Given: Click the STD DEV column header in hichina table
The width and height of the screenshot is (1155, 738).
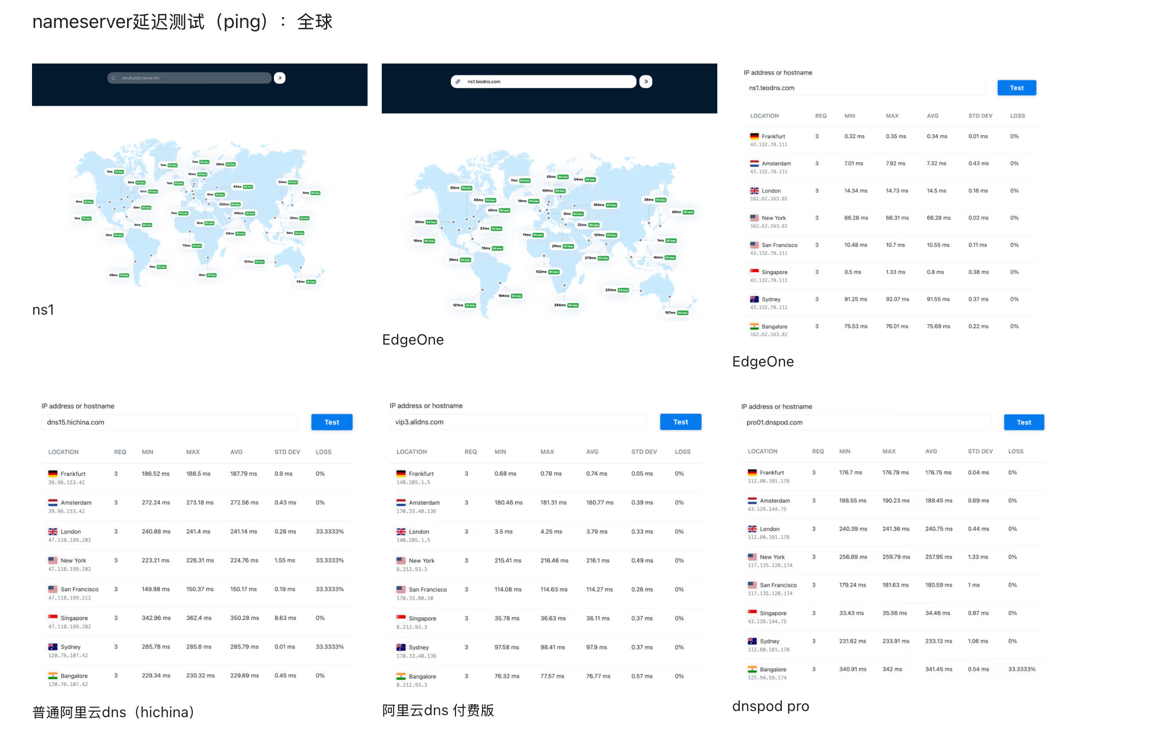Looking at the screenshot, I should point(287,452).
